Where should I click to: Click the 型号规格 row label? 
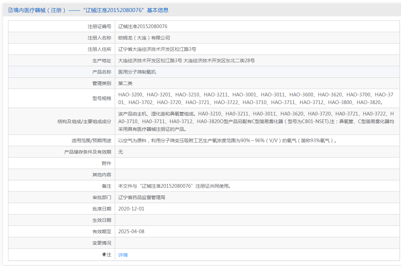[102, 98]
